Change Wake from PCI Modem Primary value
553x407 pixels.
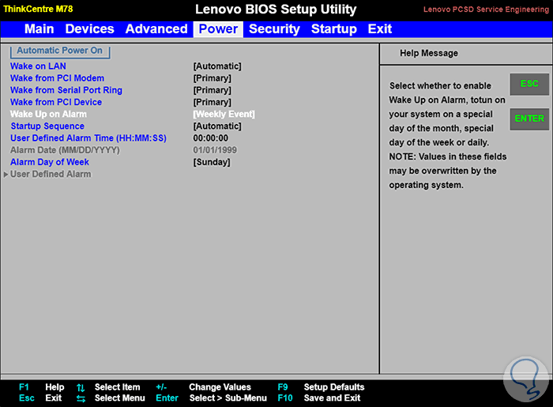213,78
